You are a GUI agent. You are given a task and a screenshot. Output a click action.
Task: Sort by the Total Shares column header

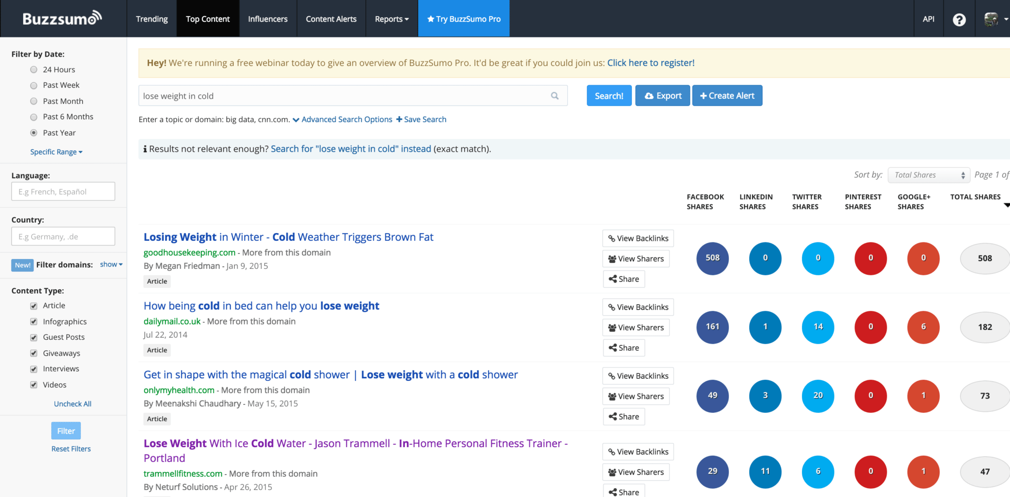(x=975, y=197)
